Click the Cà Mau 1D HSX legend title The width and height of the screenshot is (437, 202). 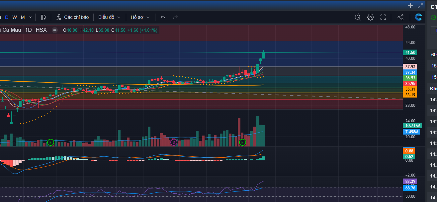[23, 30]
